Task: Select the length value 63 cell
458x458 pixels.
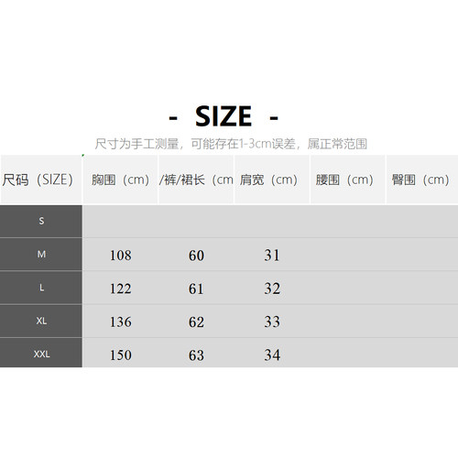Action: pos(196,355)
